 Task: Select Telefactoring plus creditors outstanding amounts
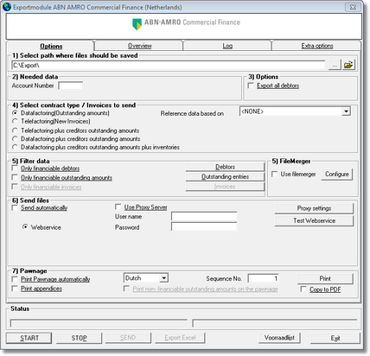tap(15, 130)
